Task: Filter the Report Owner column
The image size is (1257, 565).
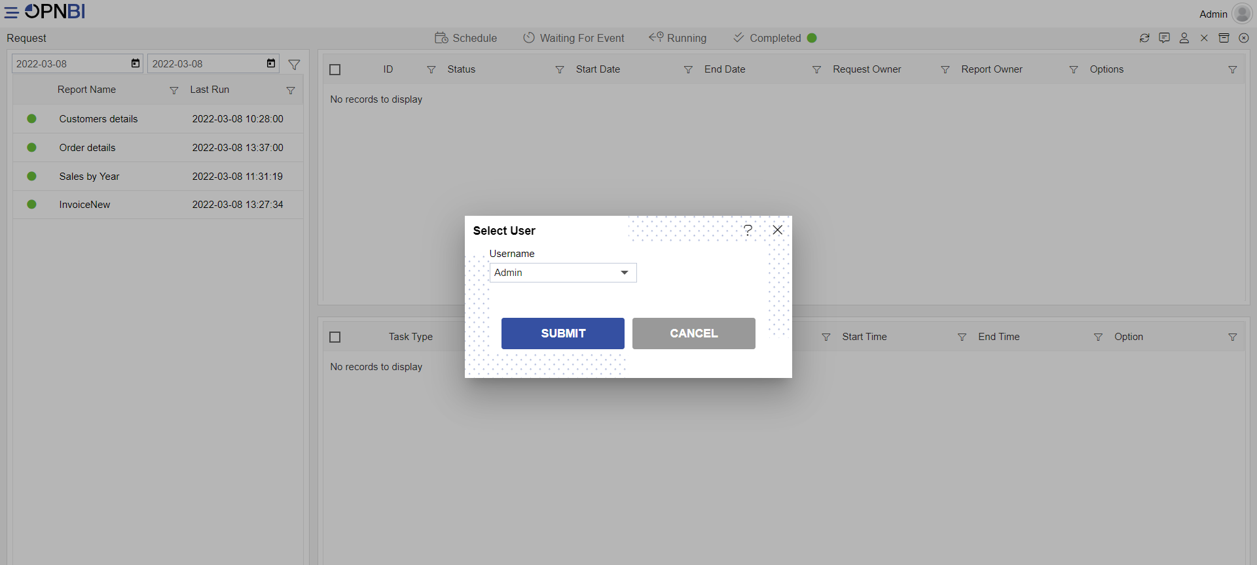Action: (1074, 69)
